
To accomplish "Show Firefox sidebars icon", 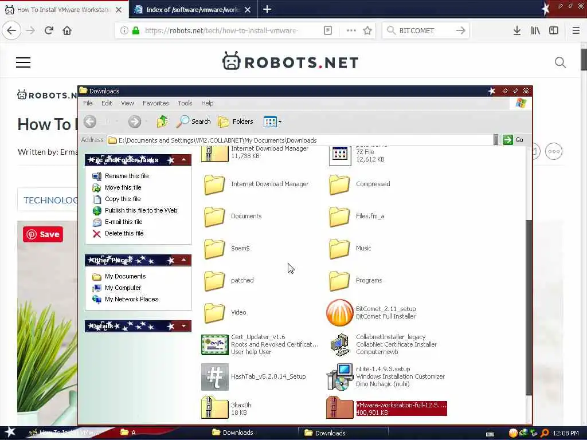I will point(554,30).
